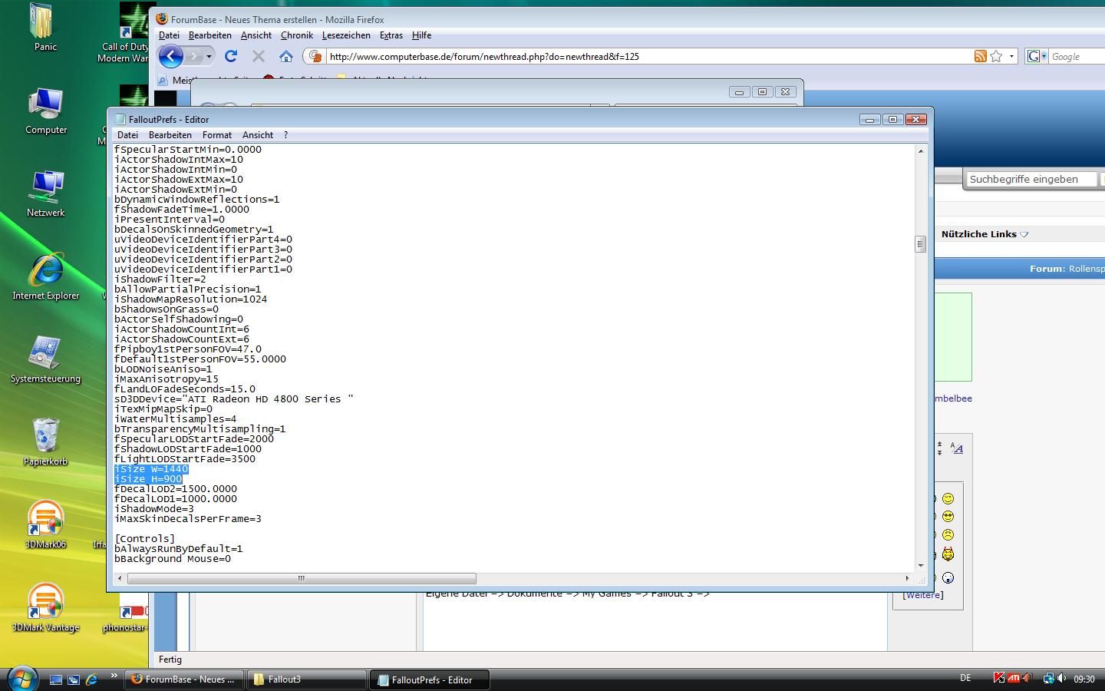Open the 3DMark Vantage desktop shortcut

[45, 607]
